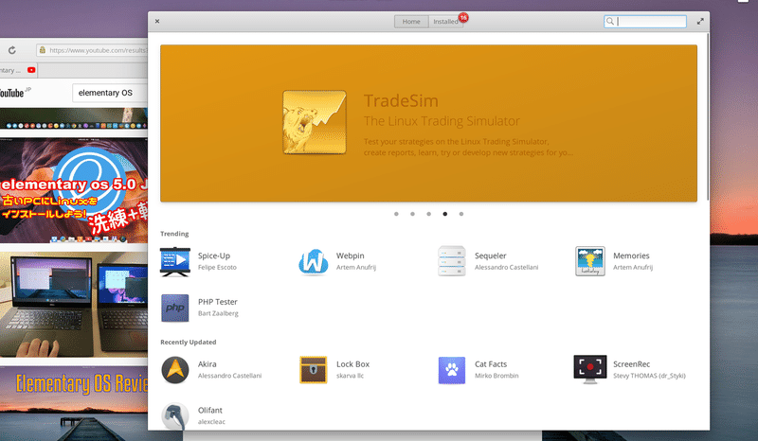Switch to the Home tab

(411, 21)
